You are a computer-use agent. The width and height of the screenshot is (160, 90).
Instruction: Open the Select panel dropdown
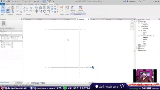3,14
